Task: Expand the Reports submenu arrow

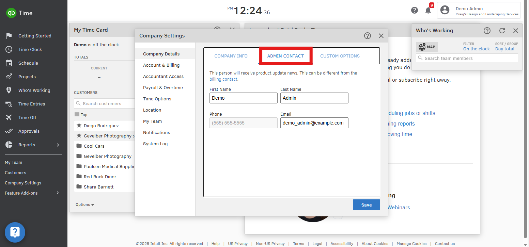Action: [x=58, y=145]
